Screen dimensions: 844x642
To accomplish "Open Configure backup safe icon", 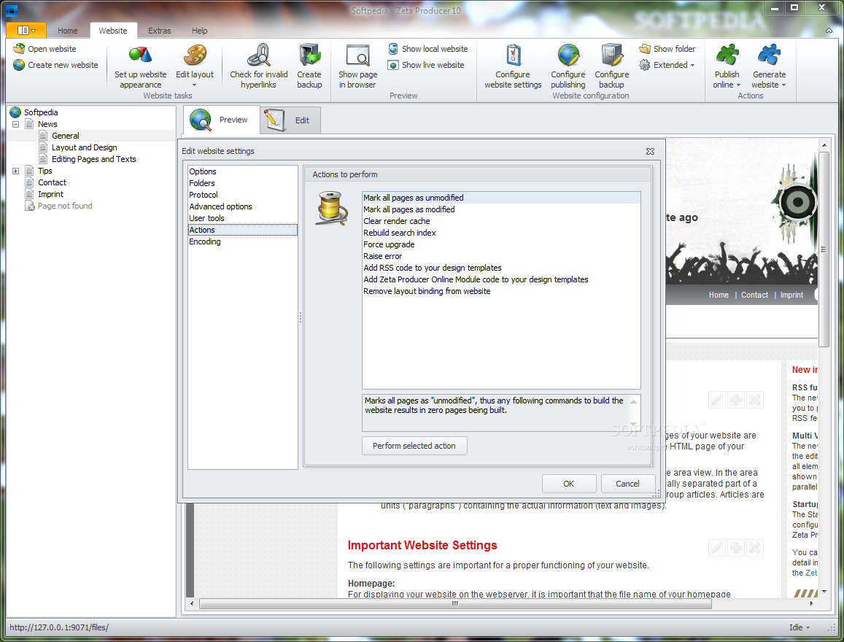I will coord(612,55).
